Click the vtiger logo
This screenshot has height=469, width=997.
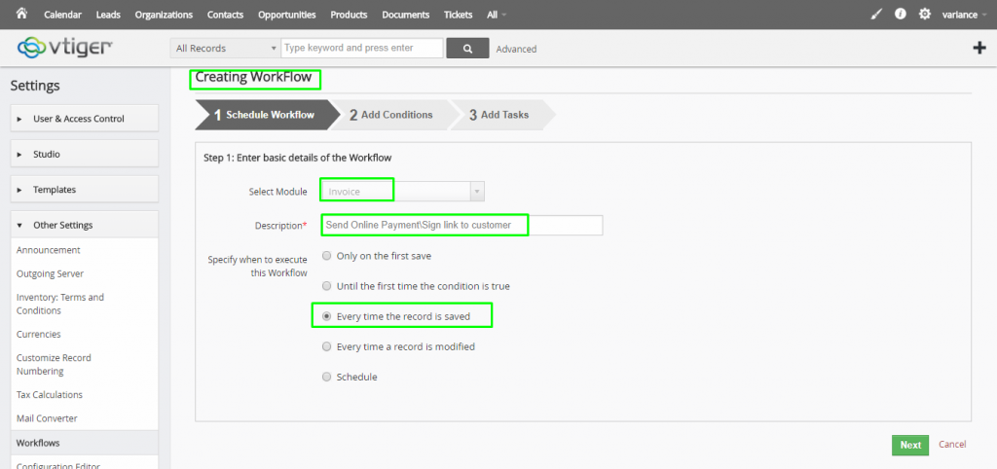[x=65, y=47]
